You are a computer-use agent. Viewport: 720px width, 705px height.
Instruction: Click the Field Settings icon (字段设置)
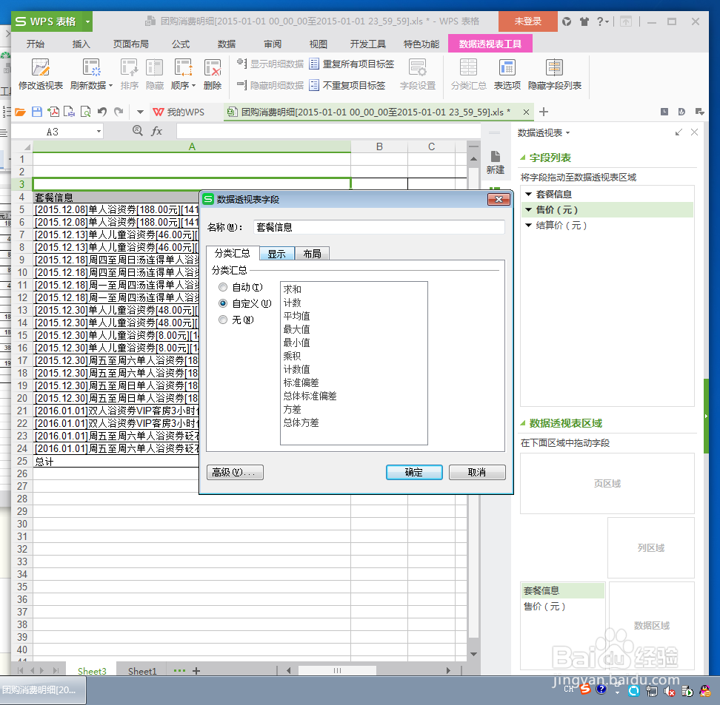tap(417, 68)
